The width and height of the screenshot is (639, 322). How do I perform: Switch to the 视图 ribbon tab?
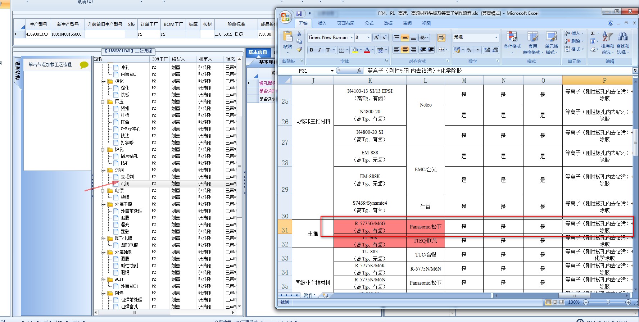tap(426, 23)
